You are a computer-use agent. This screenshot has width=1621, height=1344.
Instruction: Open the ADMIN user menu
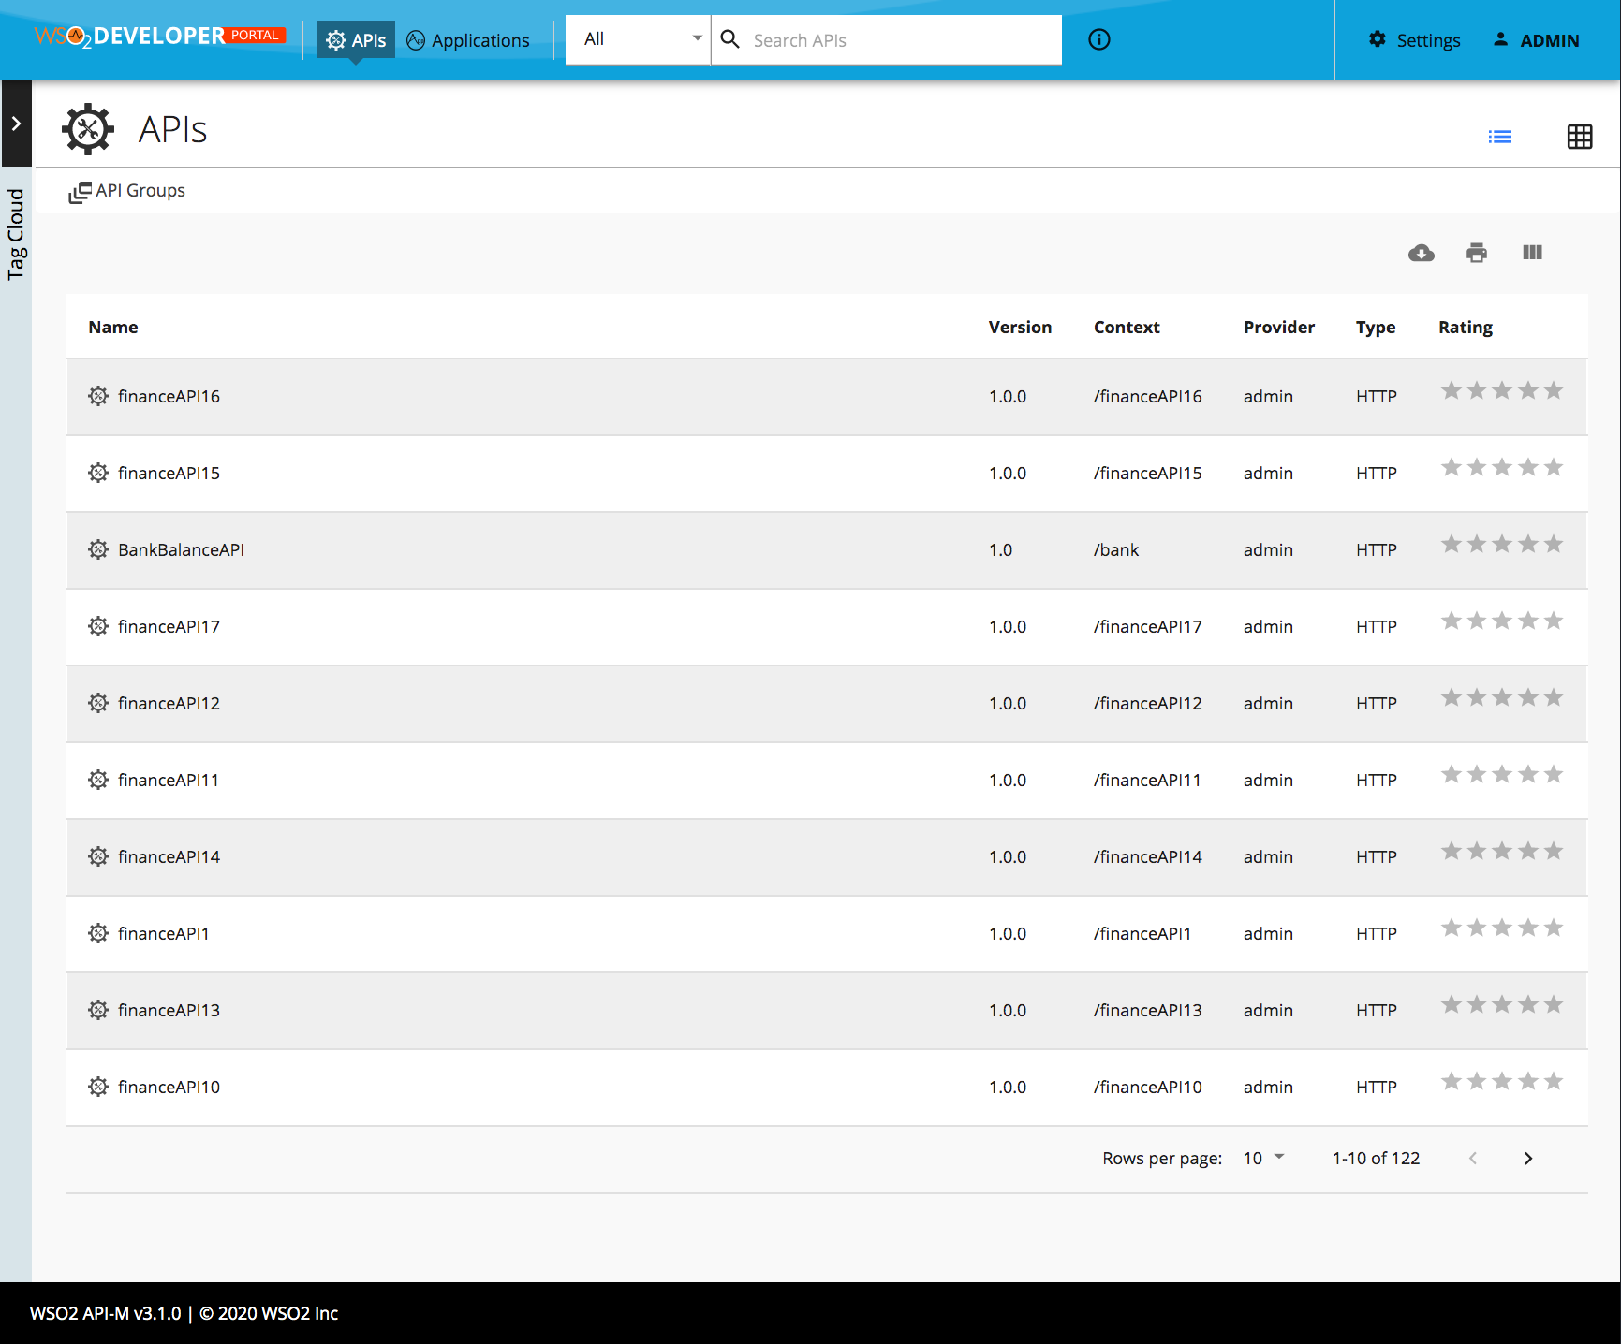click(1536, 40)
